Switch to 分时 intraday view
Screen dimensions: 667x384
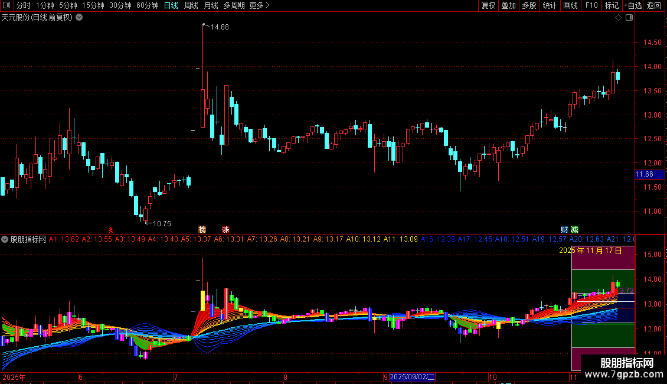coord(24,5)
